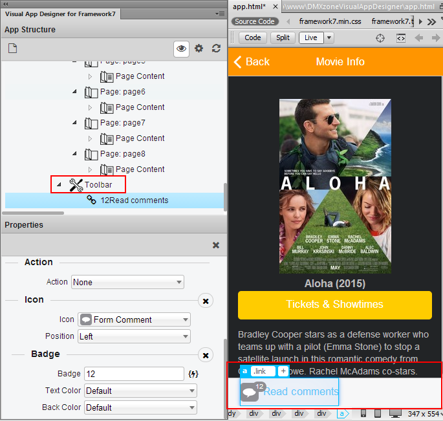
Task: Go back with the left arrow icon
Action: click(x=418, y=38)
